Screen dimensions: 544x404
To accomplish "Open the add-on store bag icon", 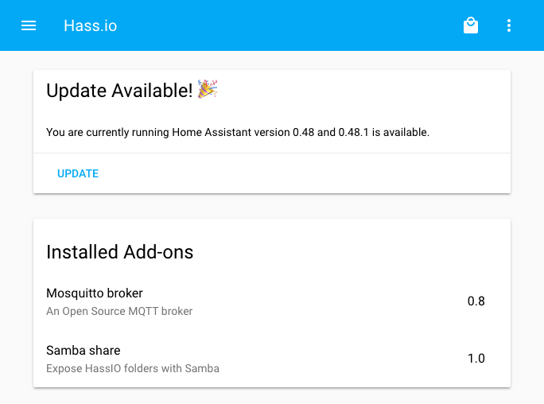I will click(x=471, y=25).
